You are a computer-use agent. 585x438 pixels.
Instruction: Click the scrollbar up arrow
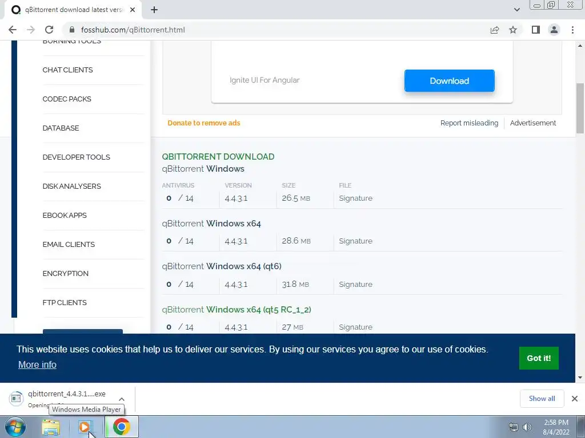(580, 46)
